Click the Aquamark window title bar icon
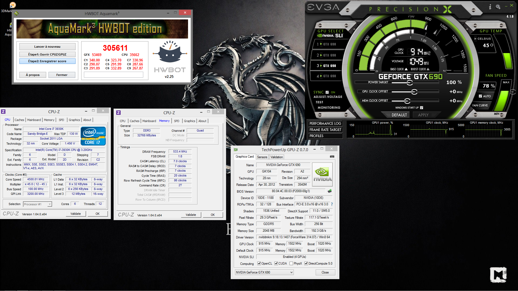The width and height of the screenshot is (518, 291). [16, 13]
